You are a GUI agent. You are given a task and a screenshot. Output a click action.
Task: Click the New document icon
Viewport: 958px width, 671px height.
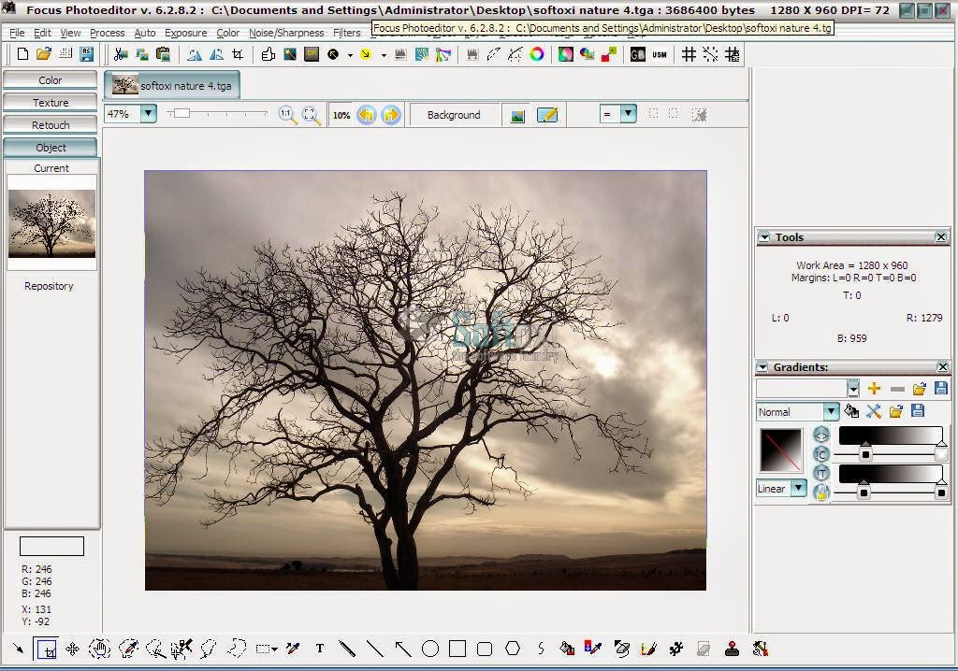tap(22, 54)
